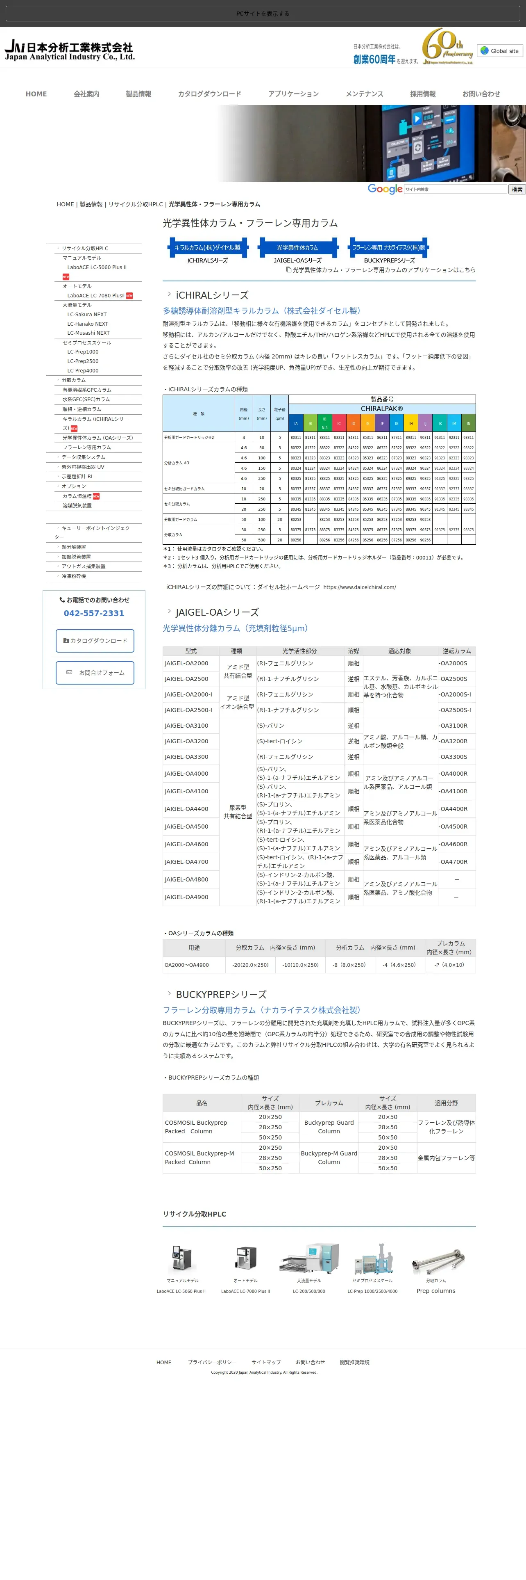The width and height of the screenshot is (526, 1580).
Task: Click the envelope icon in お問合せフォーム button
Action: coord(69,672)
